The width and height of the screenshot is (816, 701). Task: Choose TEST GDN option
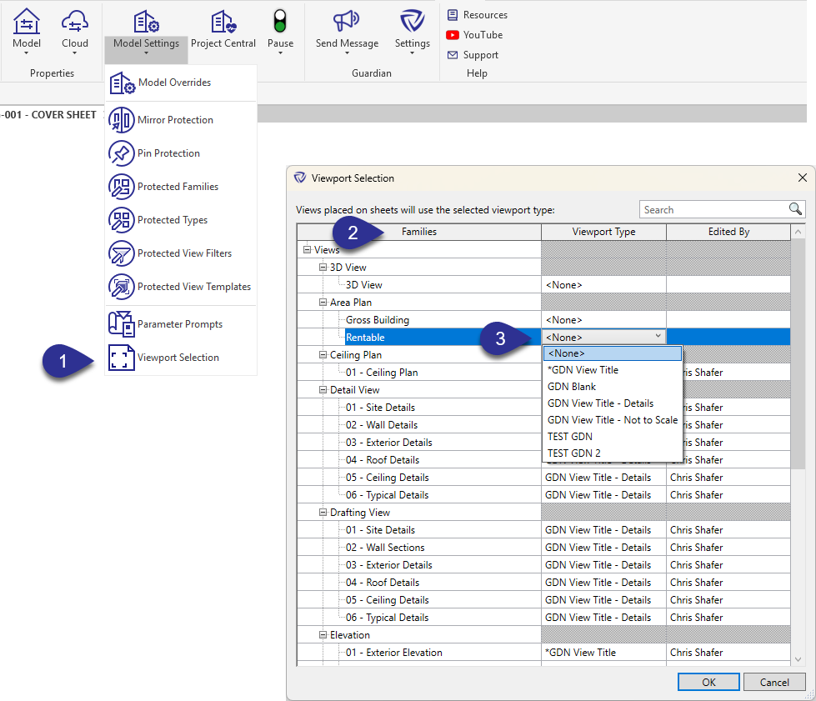coord(613,437)
